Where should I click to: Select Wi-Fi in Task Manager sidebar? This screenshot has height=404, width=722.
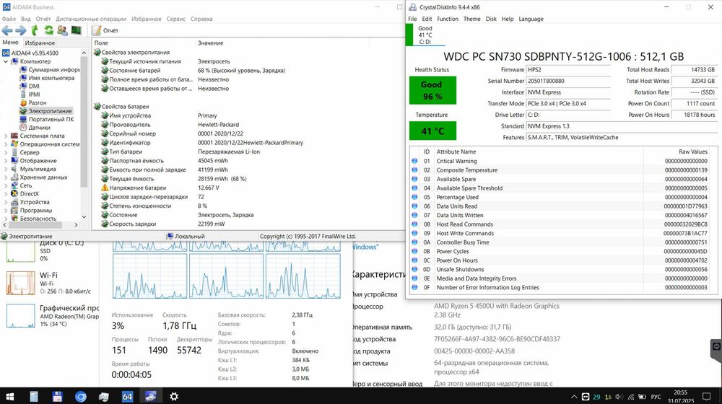pos(50,283)
